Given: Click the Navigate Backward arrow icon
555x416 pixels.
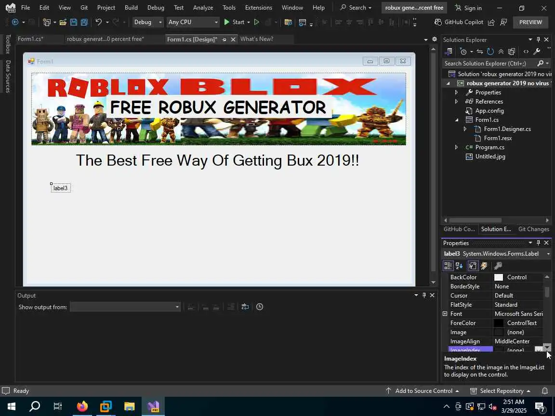Looking at the screenshot, I should tap(15, 22).
